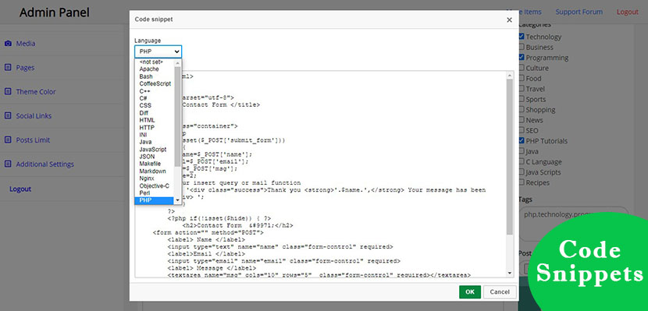Open the Theme Color sidebar link

click(36, 91)
